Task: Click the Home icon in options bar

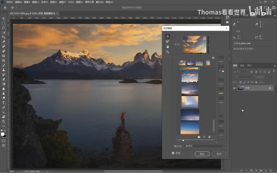Action: coord(5,8)
